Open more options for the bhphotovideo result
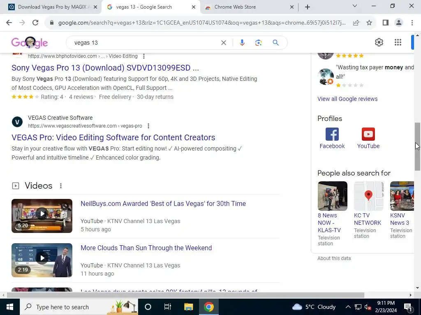The width and height of the screenshot is (421, 315). pyautogui.click(x=144, y=56)
